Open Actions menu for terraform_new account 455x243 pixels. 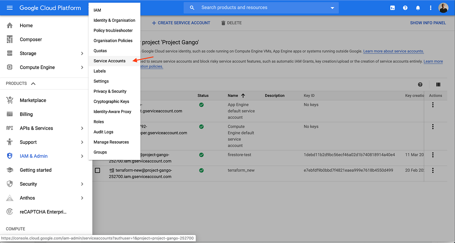pyautogui.click(x=433, y=170)
